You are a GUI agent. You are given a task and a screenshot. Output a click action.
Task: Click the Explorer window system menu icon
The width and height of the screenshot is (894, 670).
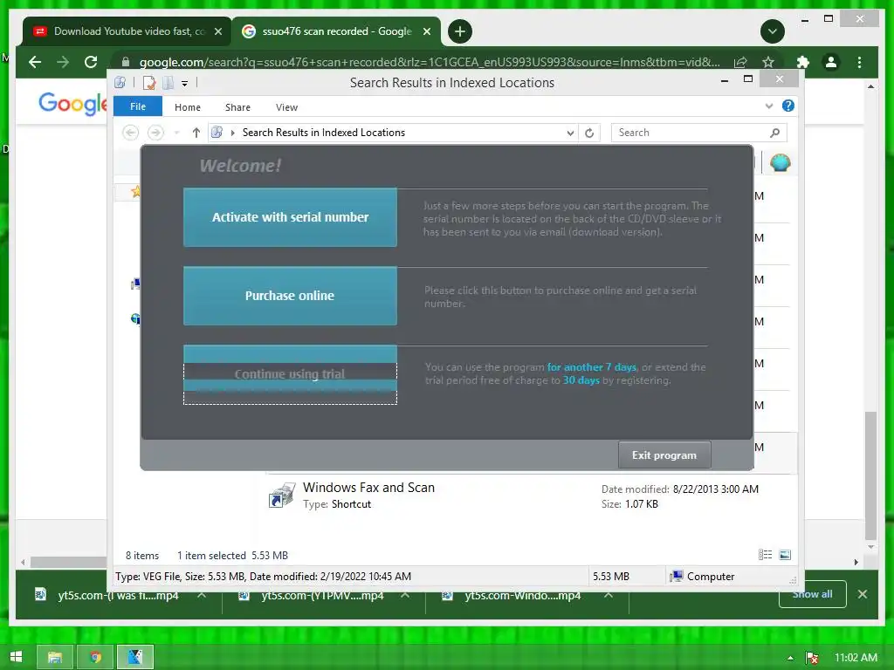point(120,83)
